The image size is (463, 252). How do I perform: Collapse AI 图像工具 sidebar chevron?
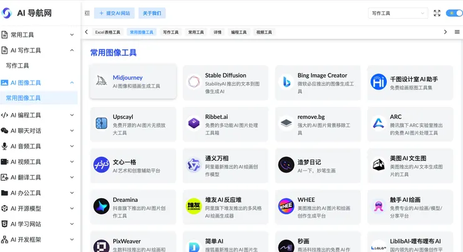pos(72,83)
